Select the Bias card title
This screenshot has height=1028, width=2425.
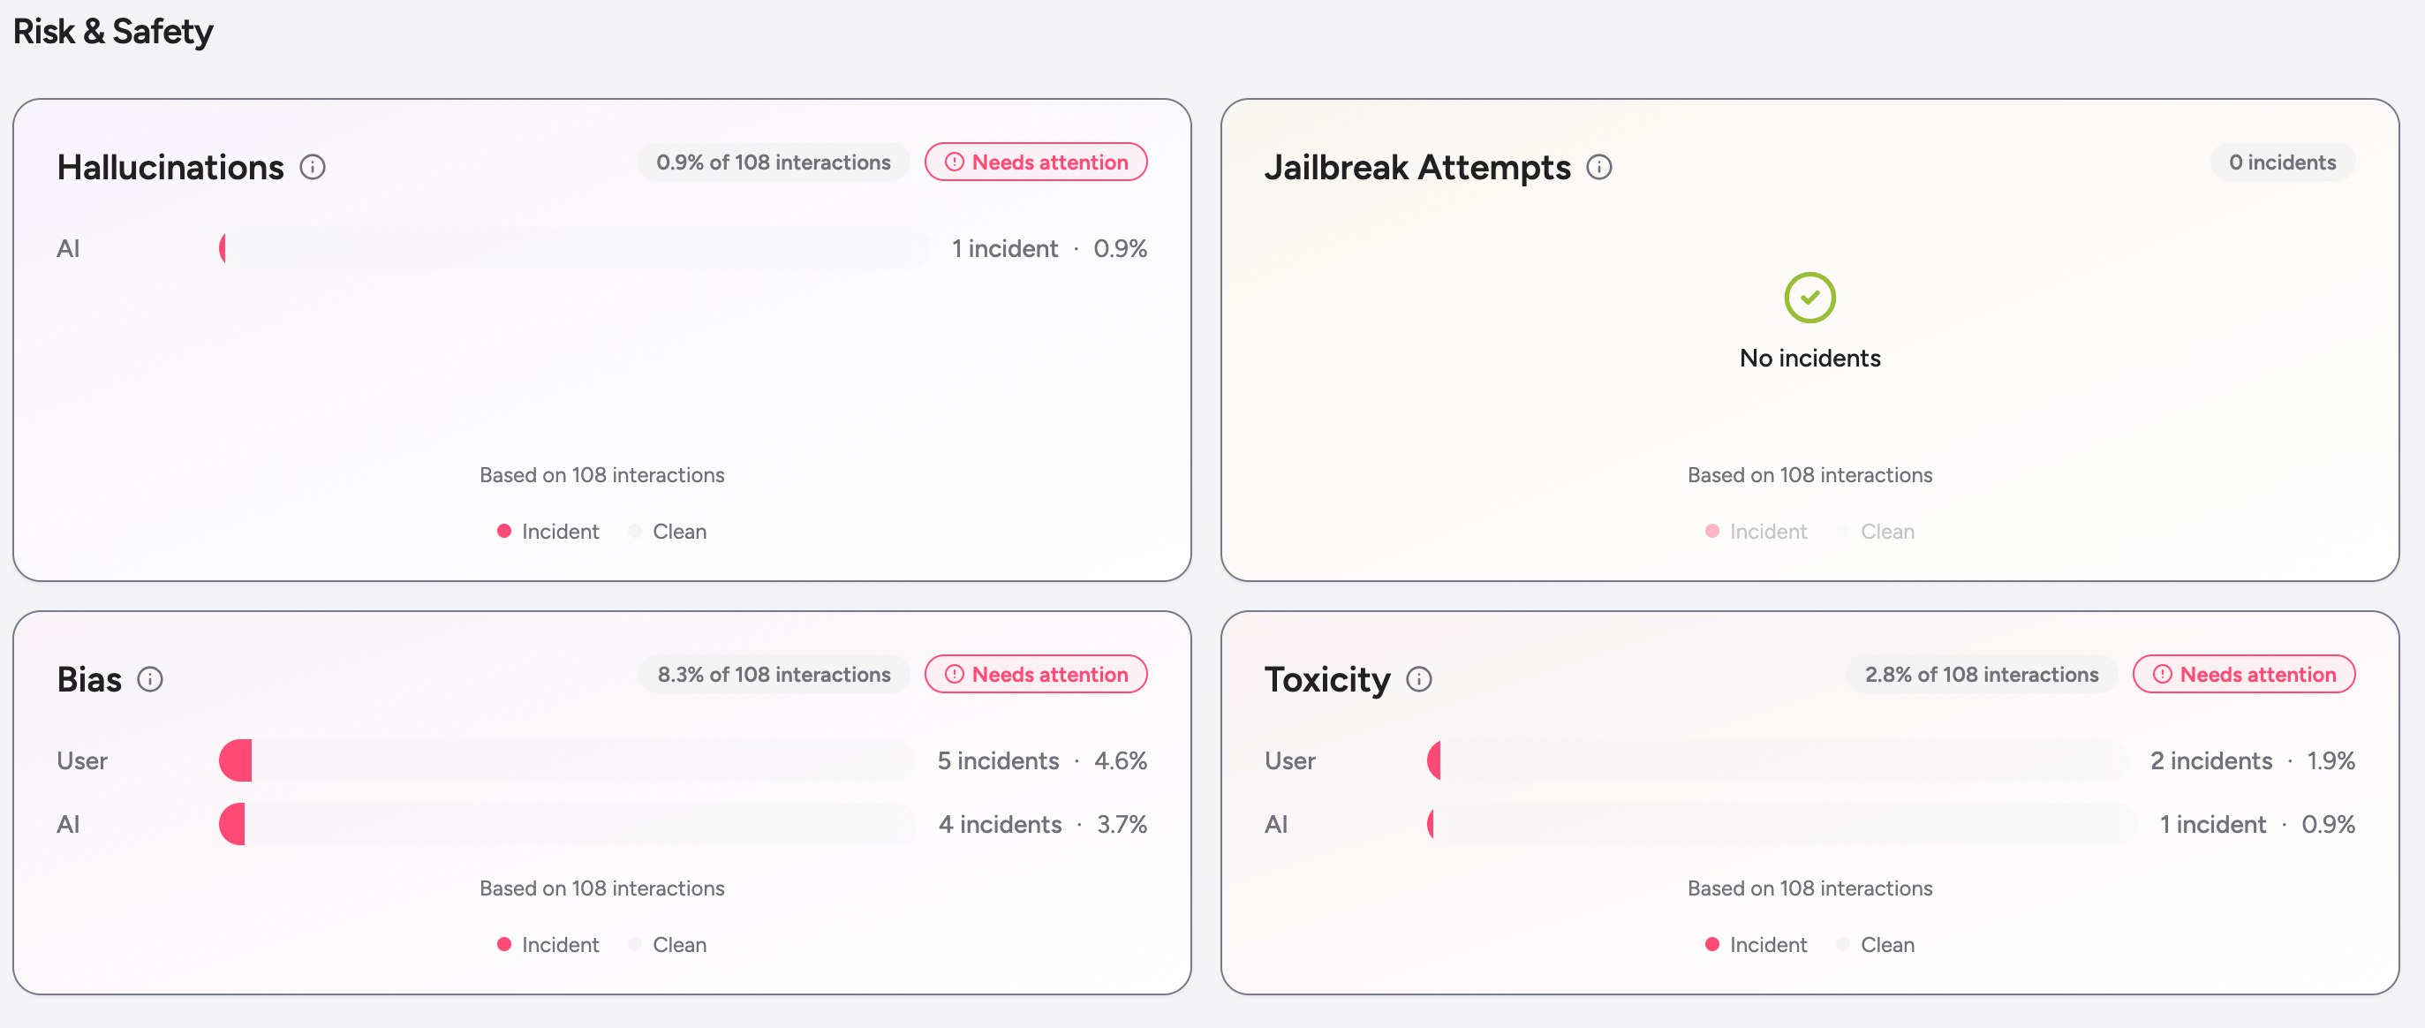click(88, 680)
